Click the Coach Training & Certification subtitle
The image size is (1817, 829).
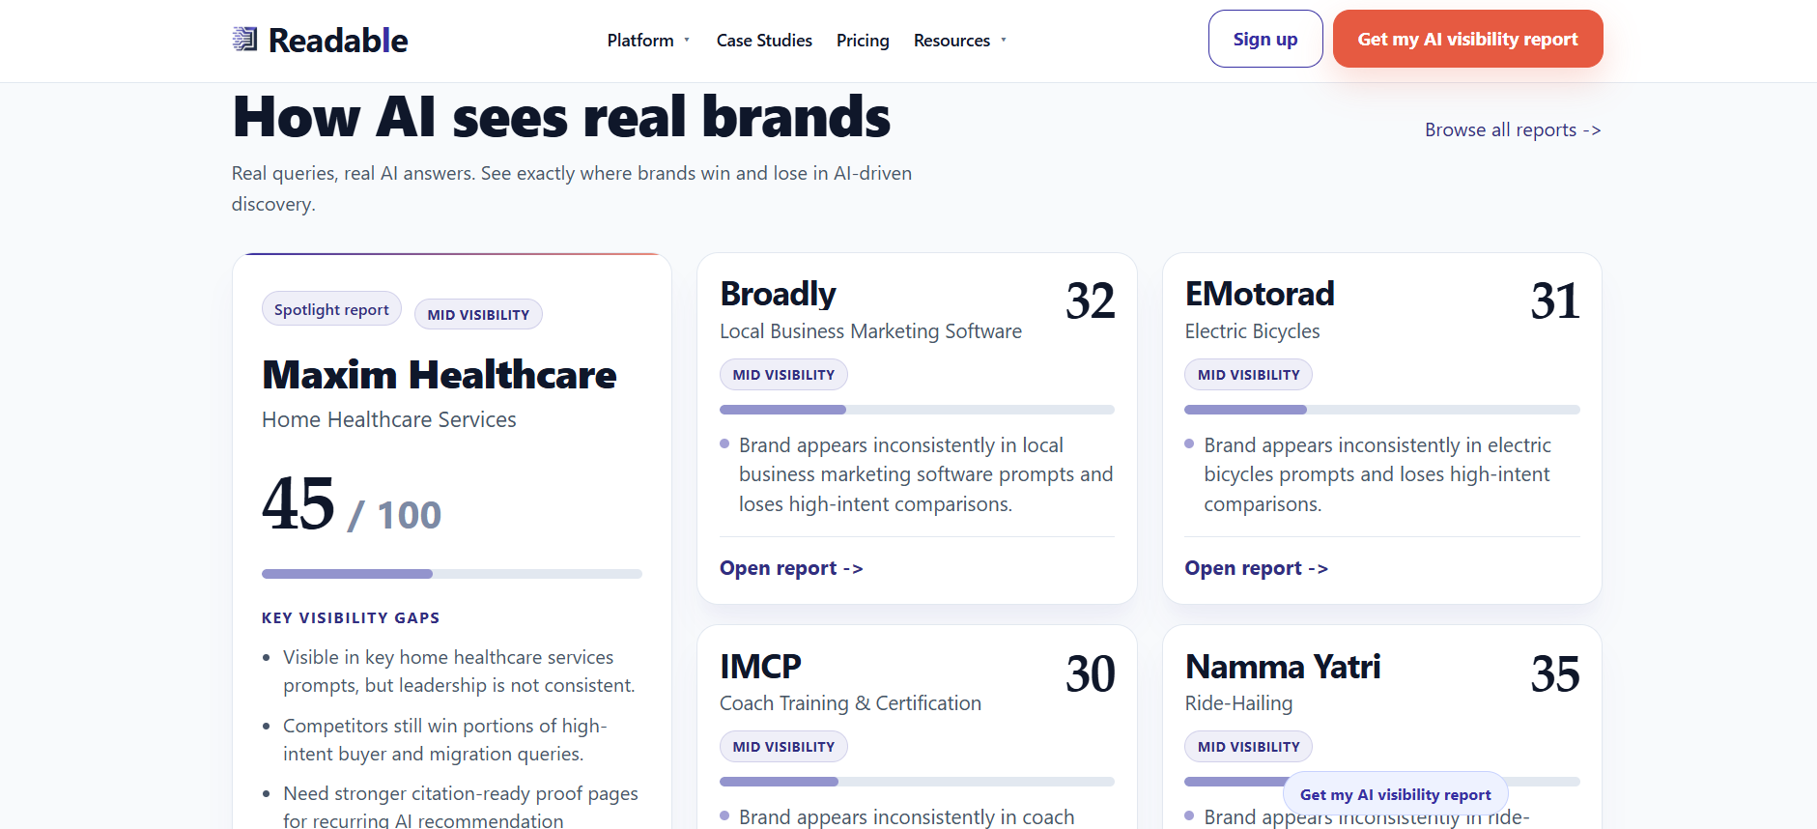point(850,703)
